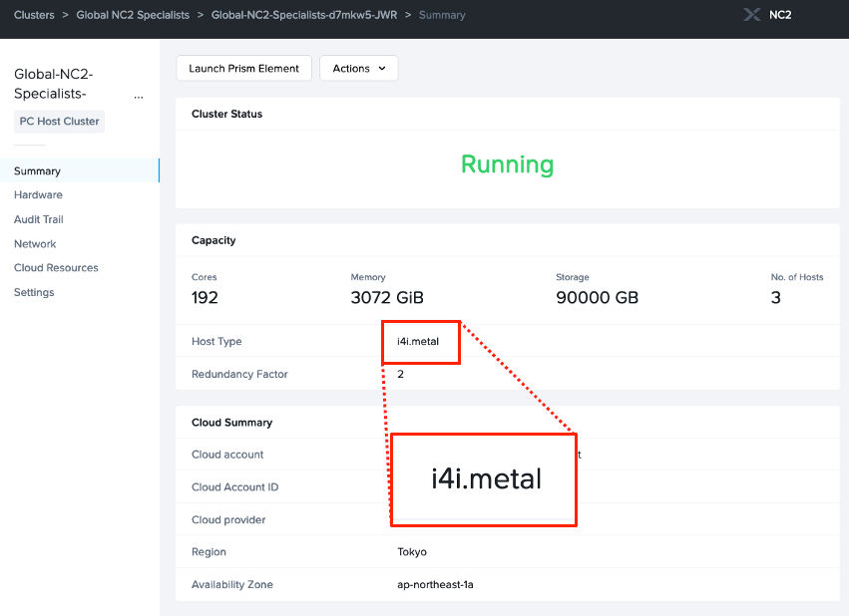Select the Summary item in the sidebar
This screenshot has height=616, width=849.
[37, 170]
